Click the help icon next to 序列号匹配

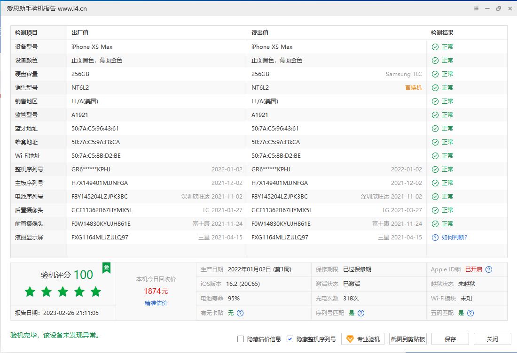coord(361,313)
